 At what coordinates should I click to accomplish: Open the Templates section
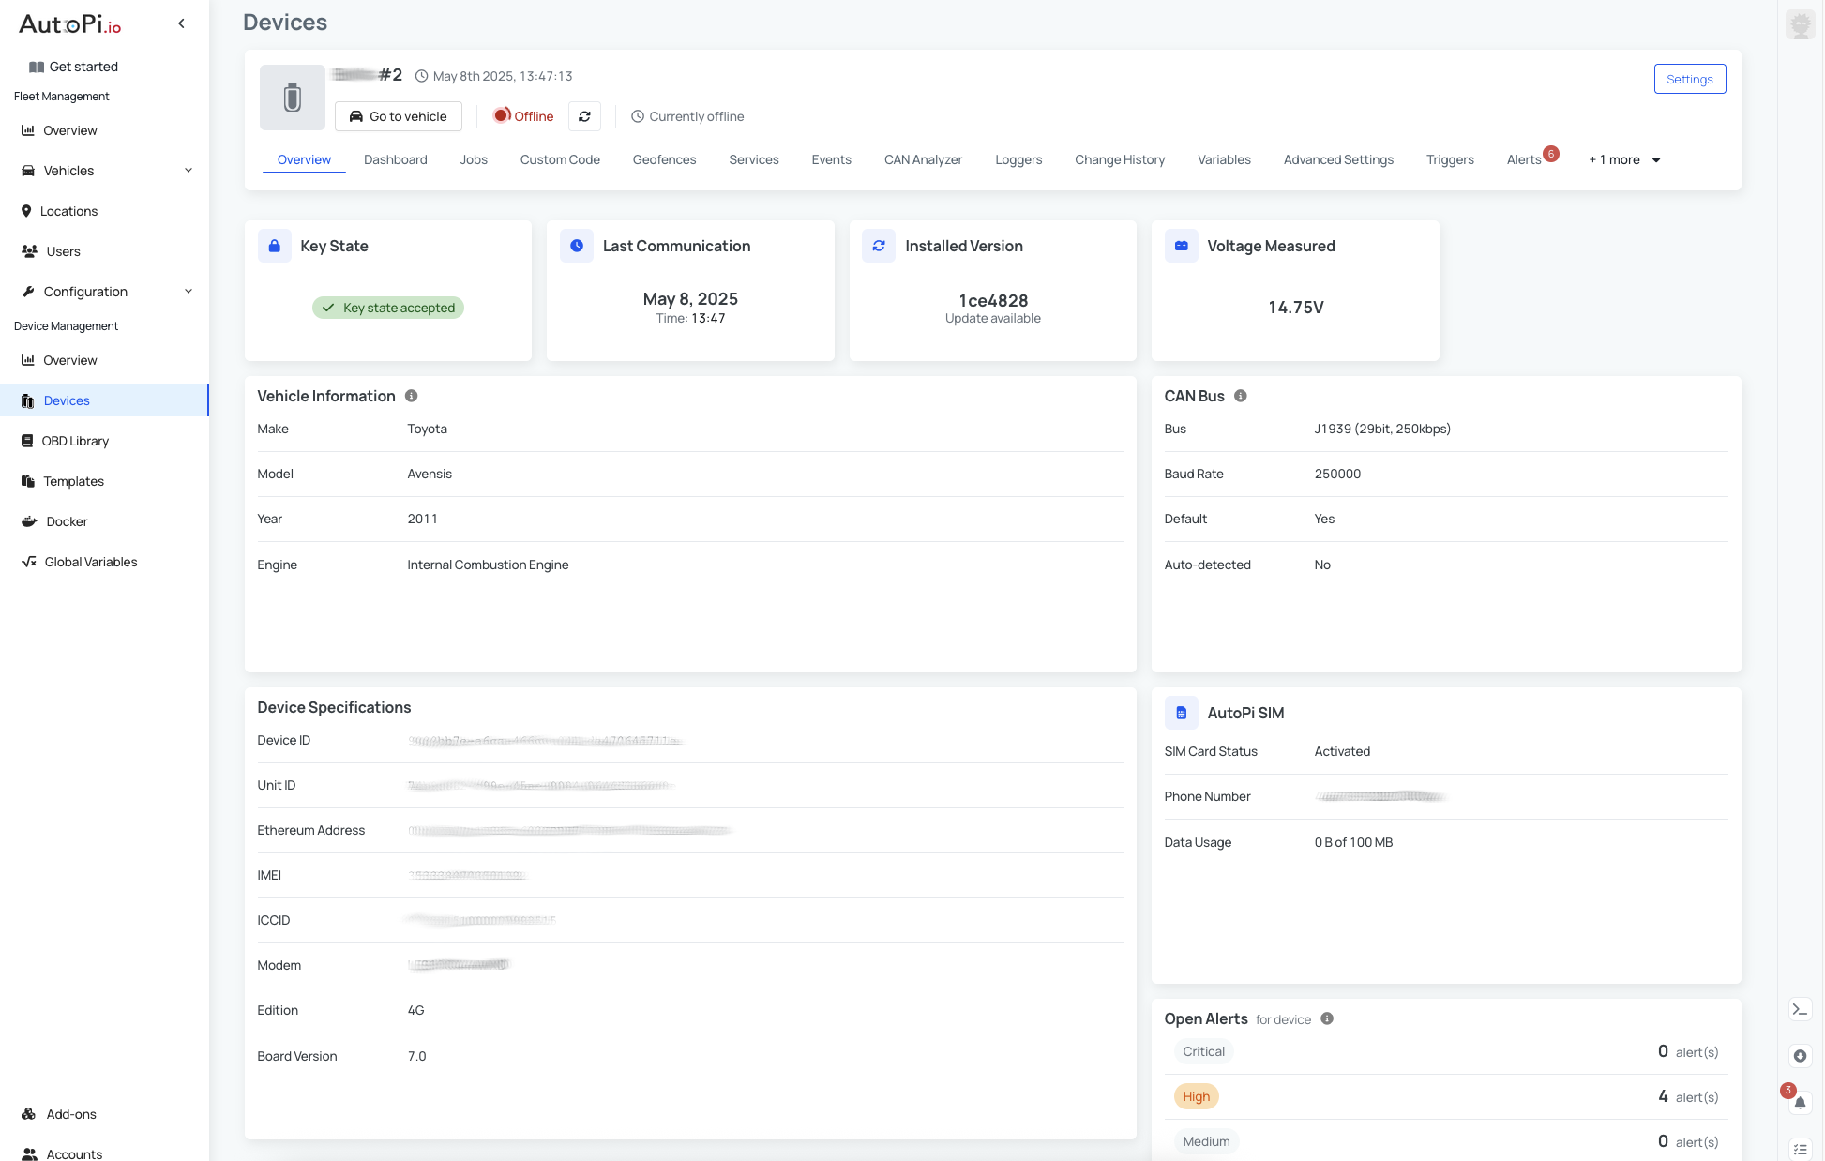73,481
